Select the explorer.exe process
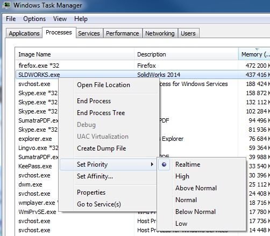The width and height of the screenshot is (270, 236). click(x=35, y=139)
